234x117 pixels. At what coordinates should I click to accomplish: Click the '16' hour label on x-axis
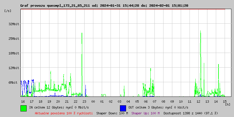23,101
